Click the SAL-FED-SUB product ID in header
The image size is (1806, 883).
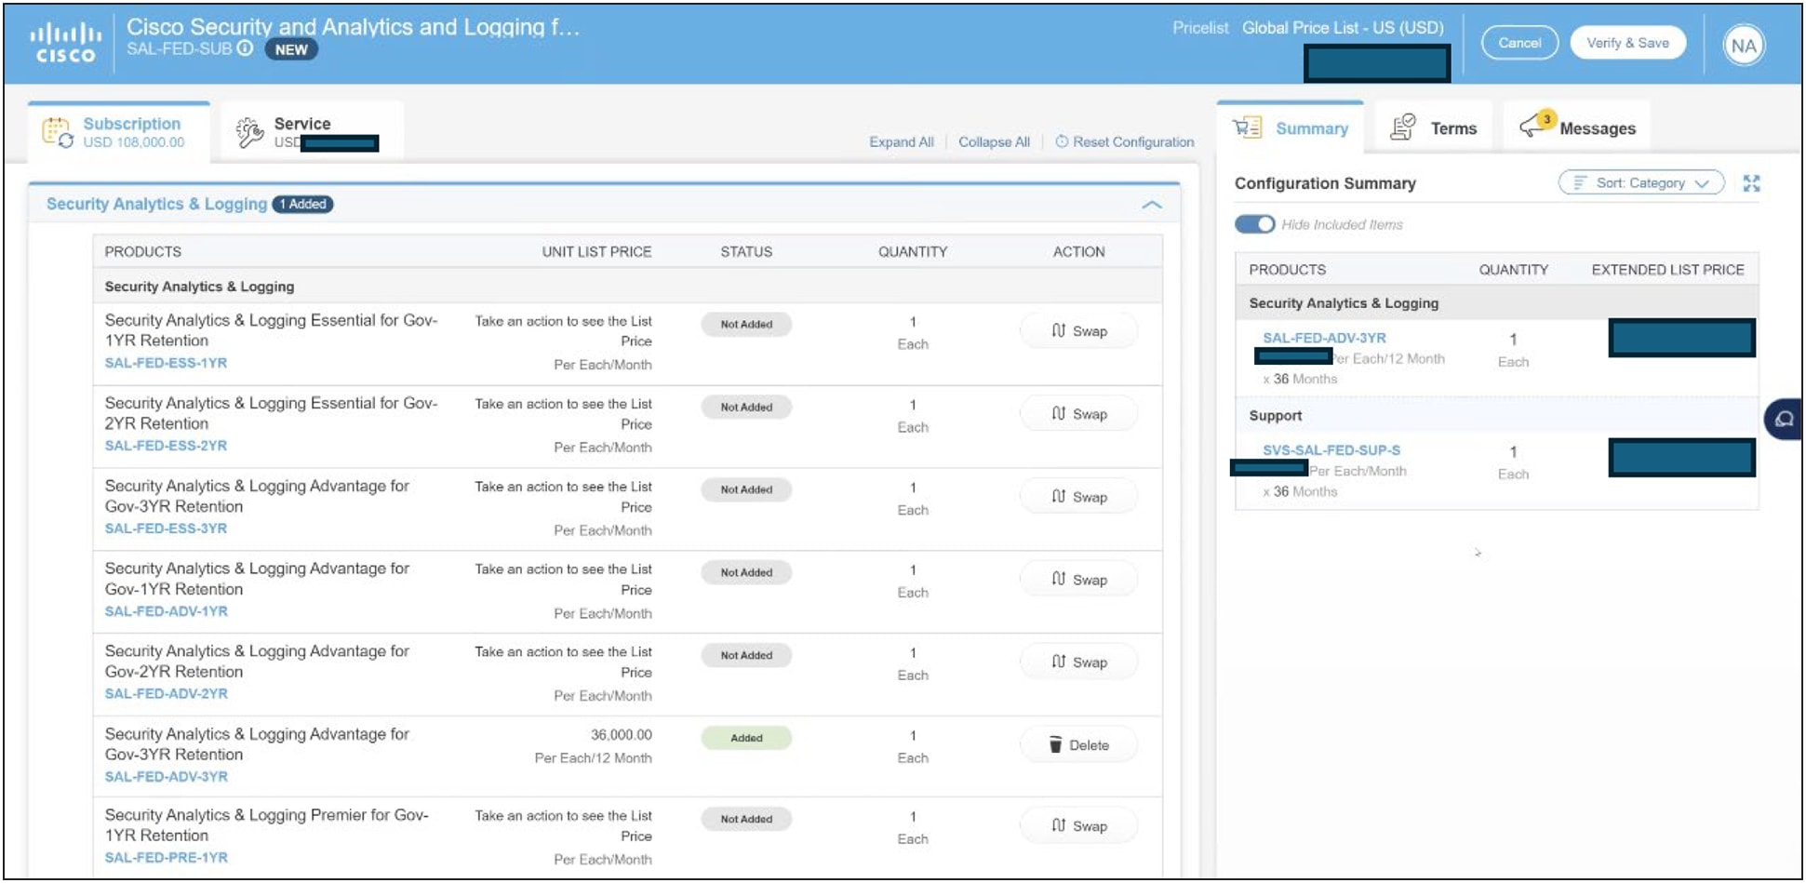pos(179,48)
